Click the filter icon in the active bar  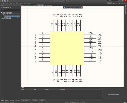coord(64,7)
